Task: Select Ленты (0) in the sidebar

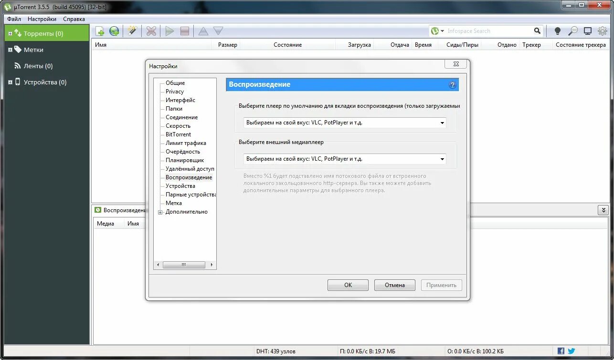Action: (x=38, y=66)
